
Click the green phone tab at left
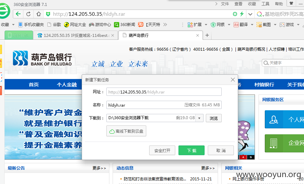[19, 36]
